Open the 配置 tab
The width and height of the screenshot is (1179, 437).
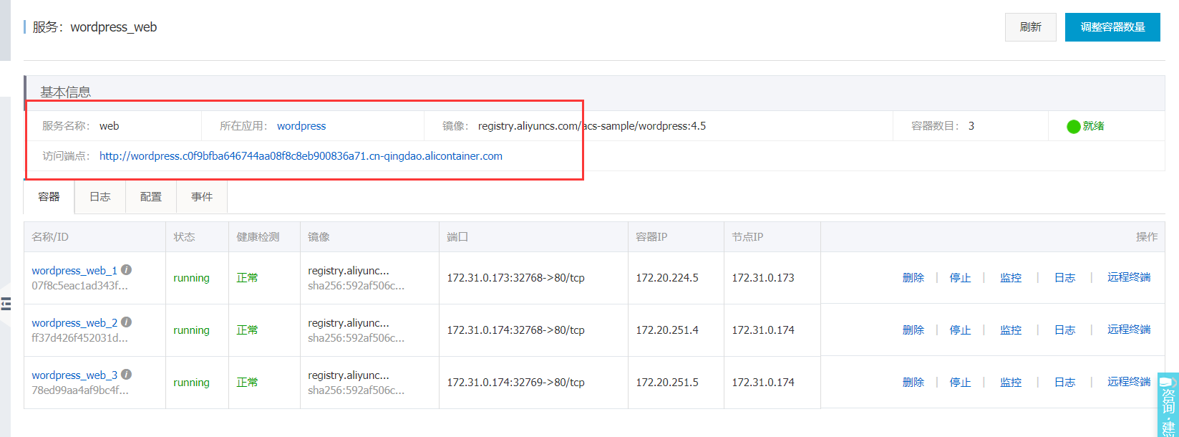pyautogui.click(x=151, y=197)
